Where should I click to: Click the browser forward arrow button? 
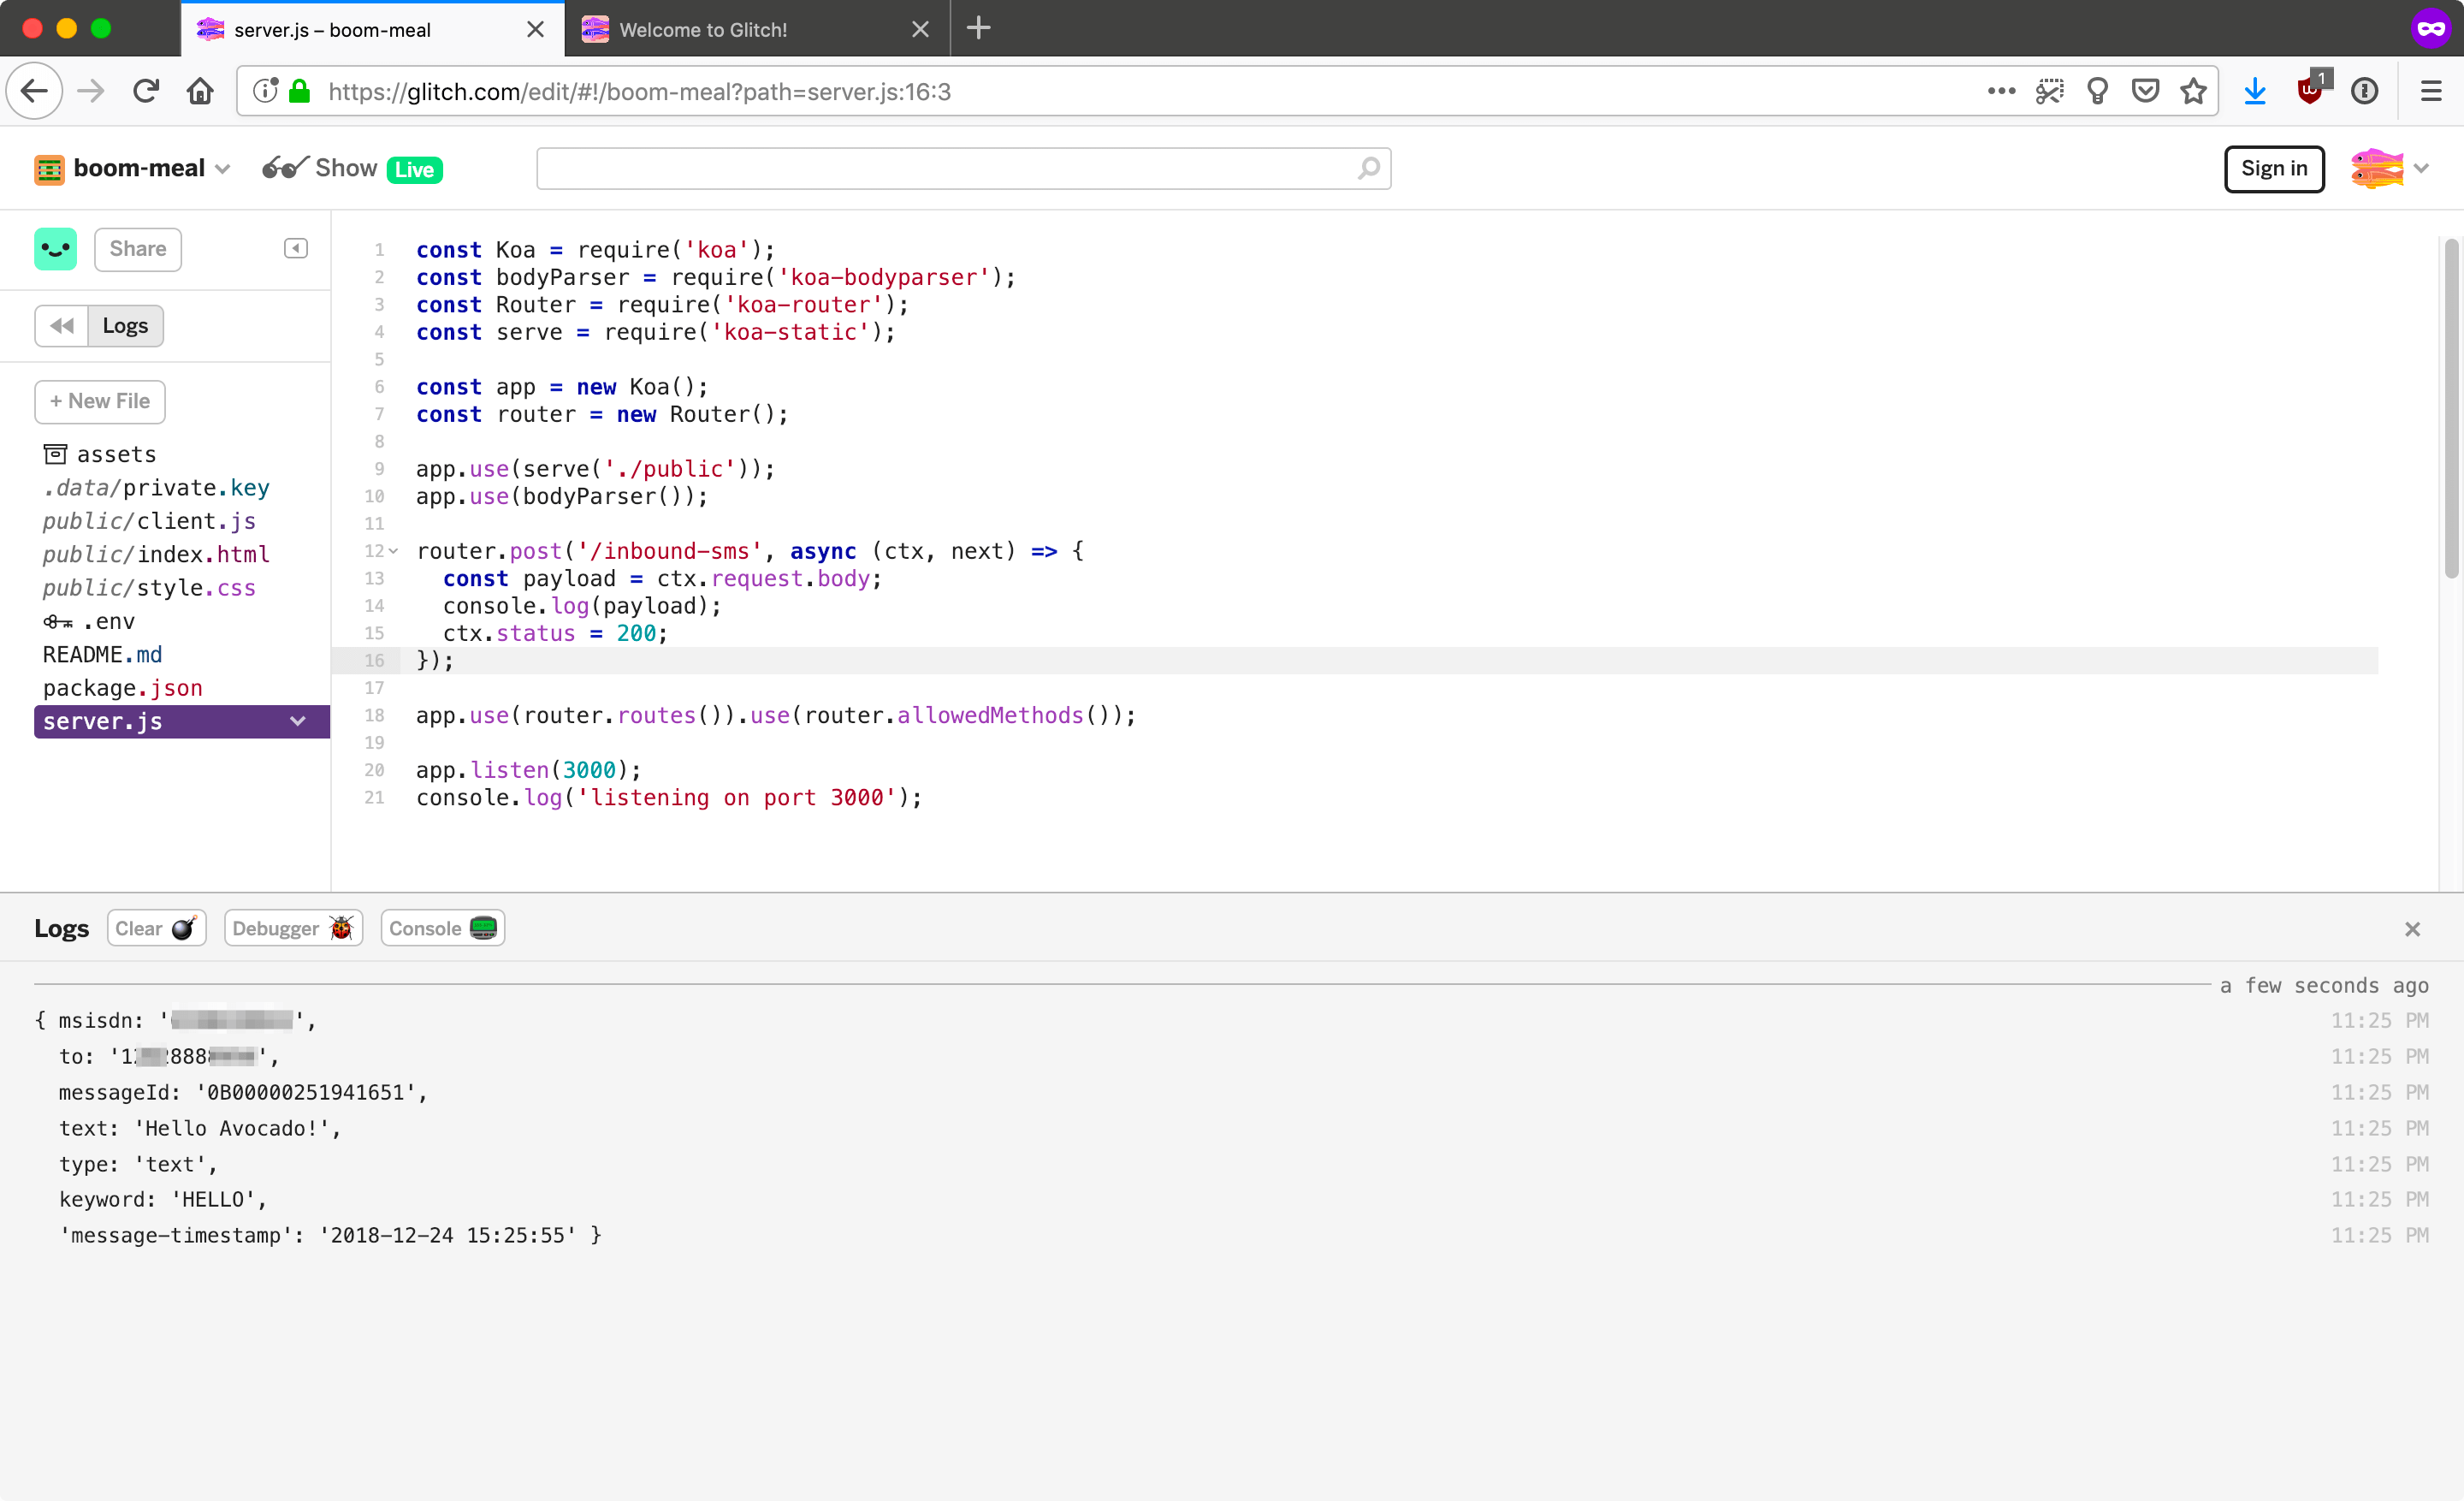(x=91, y=91)
